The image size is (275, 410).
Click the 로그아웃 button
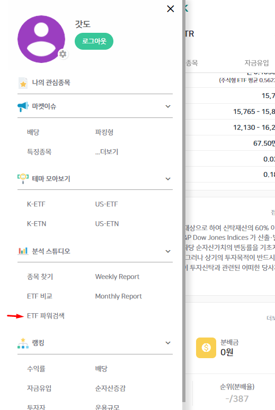click(94, 41)
